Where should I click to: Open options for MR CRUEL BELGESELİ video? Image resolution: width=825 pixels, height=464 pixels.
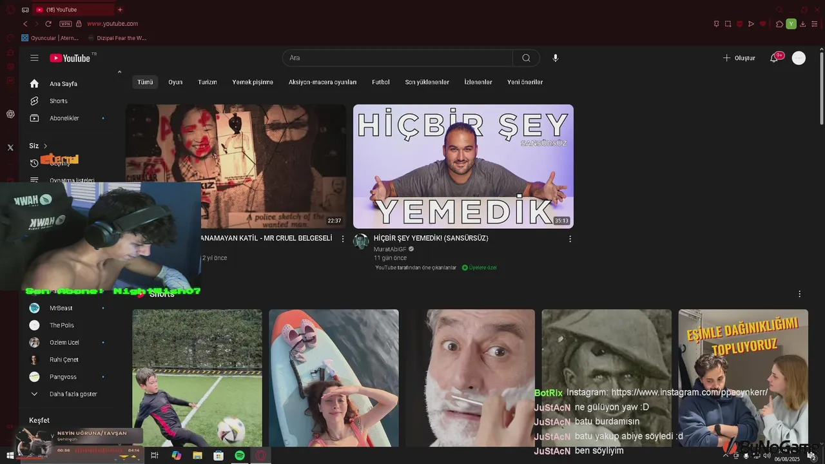(x=343, y=239)
